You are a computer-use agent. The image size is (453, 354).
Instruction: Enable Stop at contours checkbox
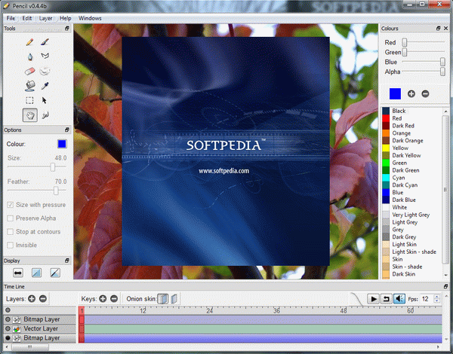point(10,231)
